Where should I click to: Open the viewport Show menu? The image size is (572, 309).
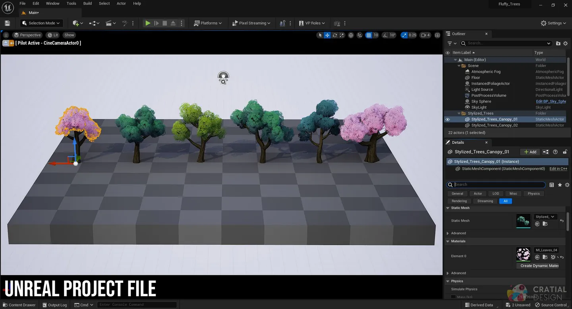tap(69, 35)
